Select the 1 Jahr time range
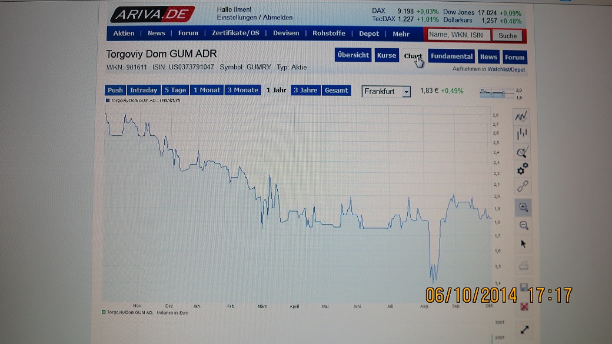The image size is (612, 344). [x=276, y=90]
